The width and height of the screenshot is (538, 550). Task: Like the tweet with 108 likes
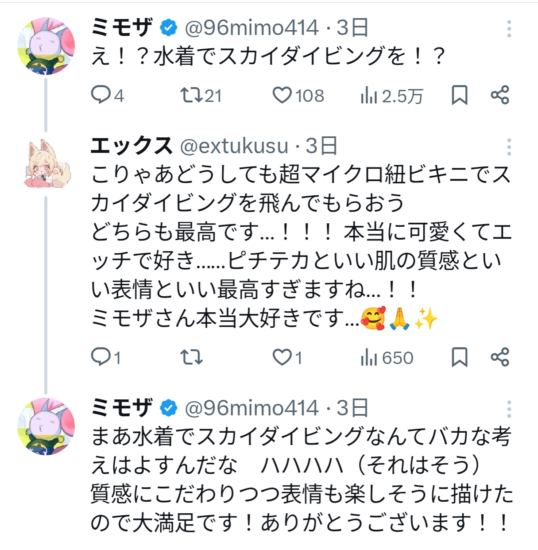click(x=298, y=95)
